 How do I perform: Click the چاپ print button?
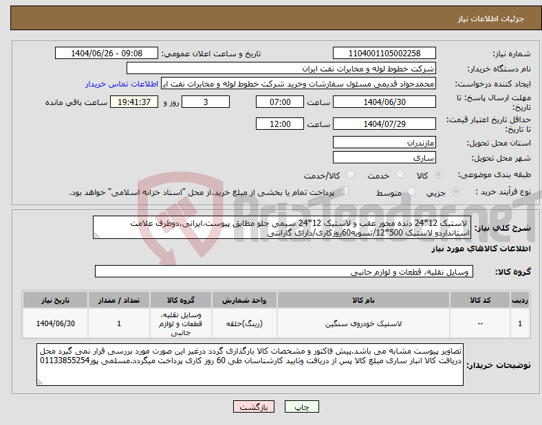(302, 407)
